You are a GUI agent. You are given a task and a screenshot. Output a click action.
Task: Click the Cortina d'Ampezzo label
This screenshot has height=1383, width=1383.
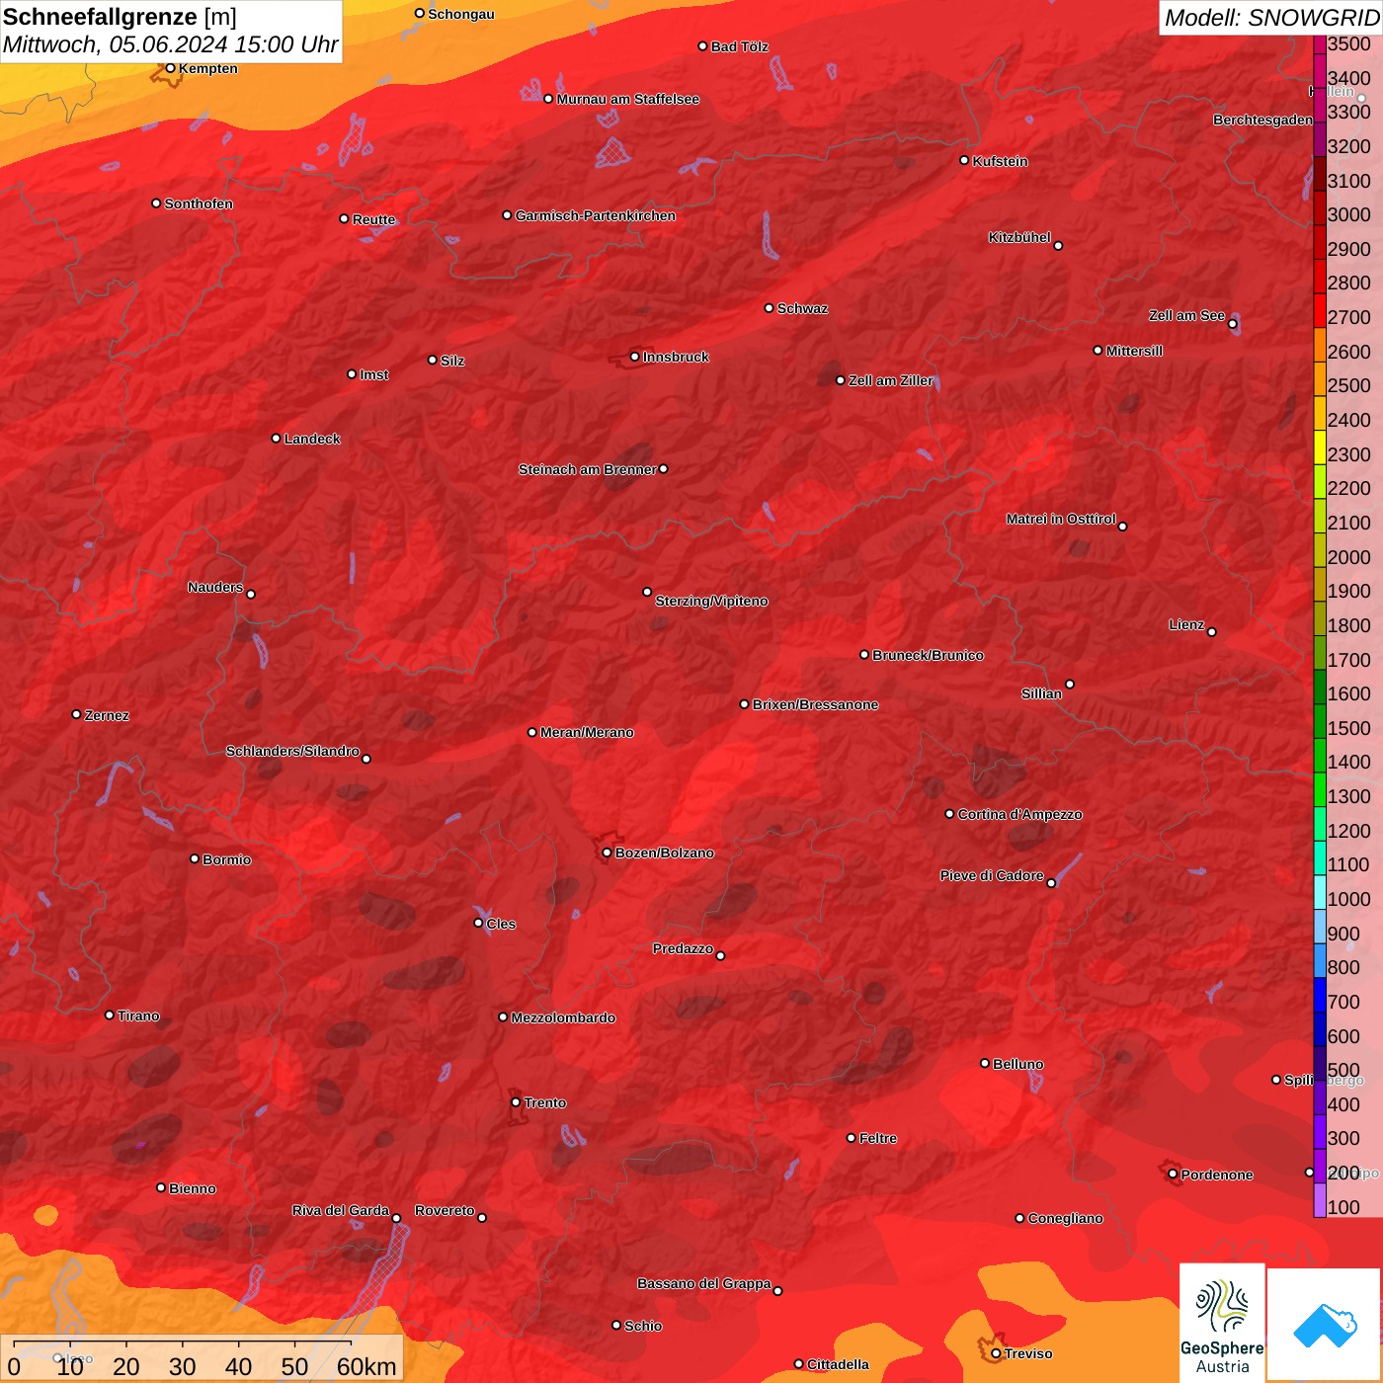point(1019,814)
